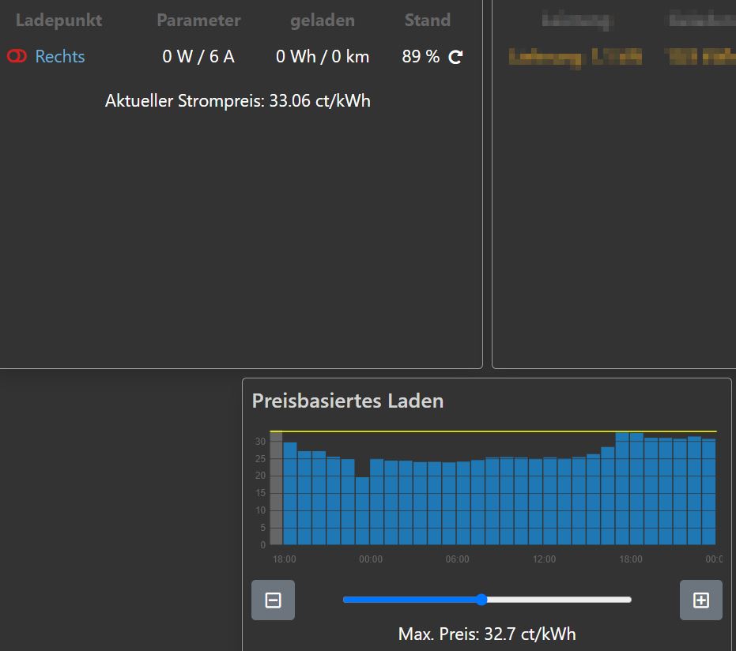Click the Aktueller Strompreis 33.06 ct/kWh text
Image resolution: width=736 pixels, height=651 pixels.
click(237, 101)
